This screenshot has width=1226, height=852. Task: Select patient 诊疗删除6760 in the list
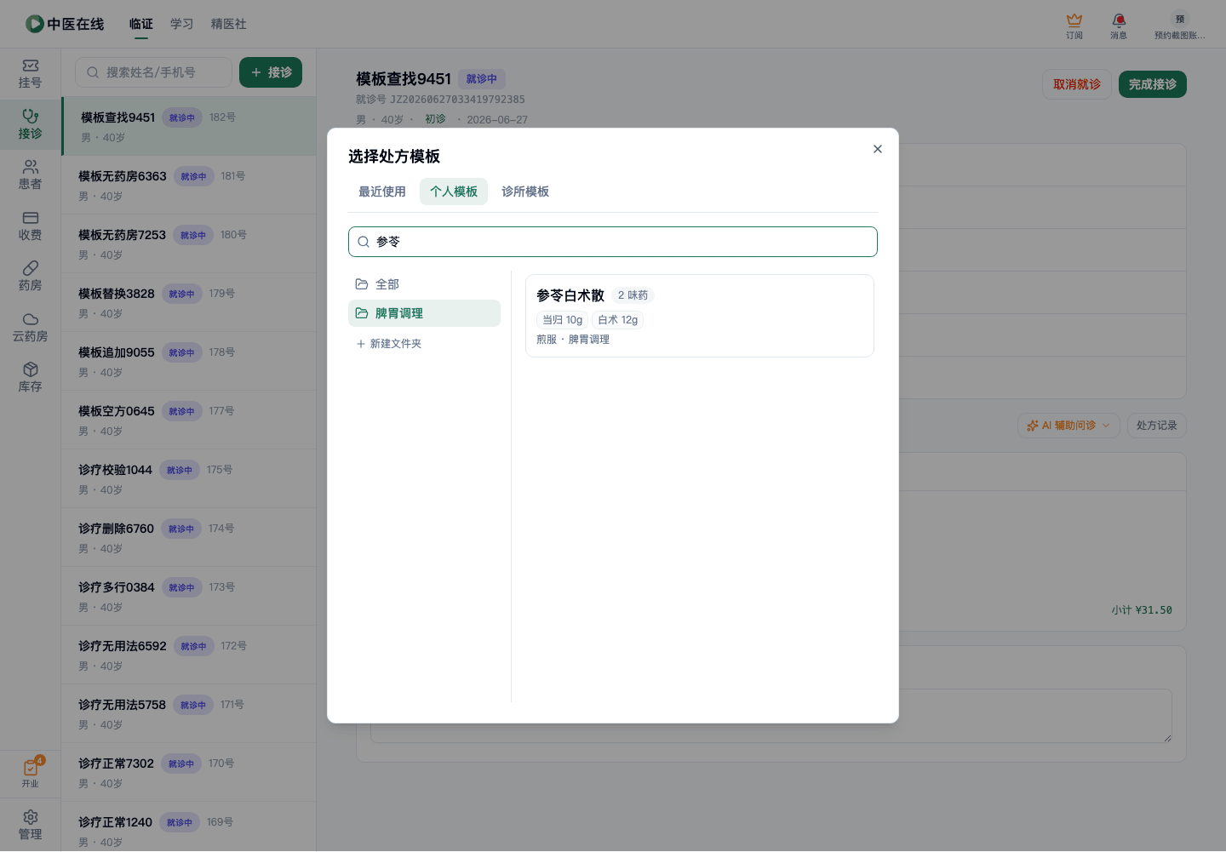pos(188,537)
